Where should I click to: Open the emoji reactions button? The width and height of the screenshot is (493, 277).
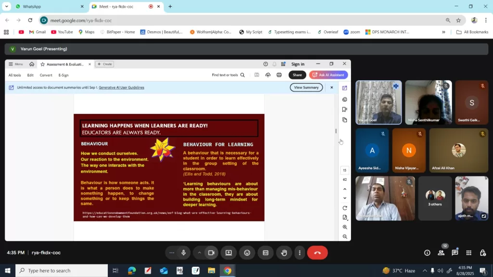247,253
